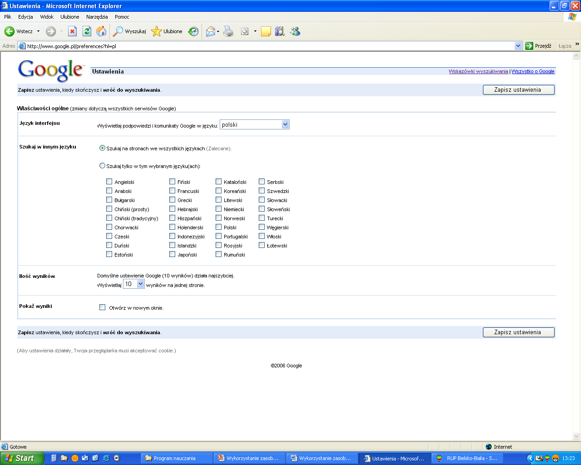Click the bottom Zapisz ustawienia button
This screenshot has width=581, height=465.
(x=518, y=332)
